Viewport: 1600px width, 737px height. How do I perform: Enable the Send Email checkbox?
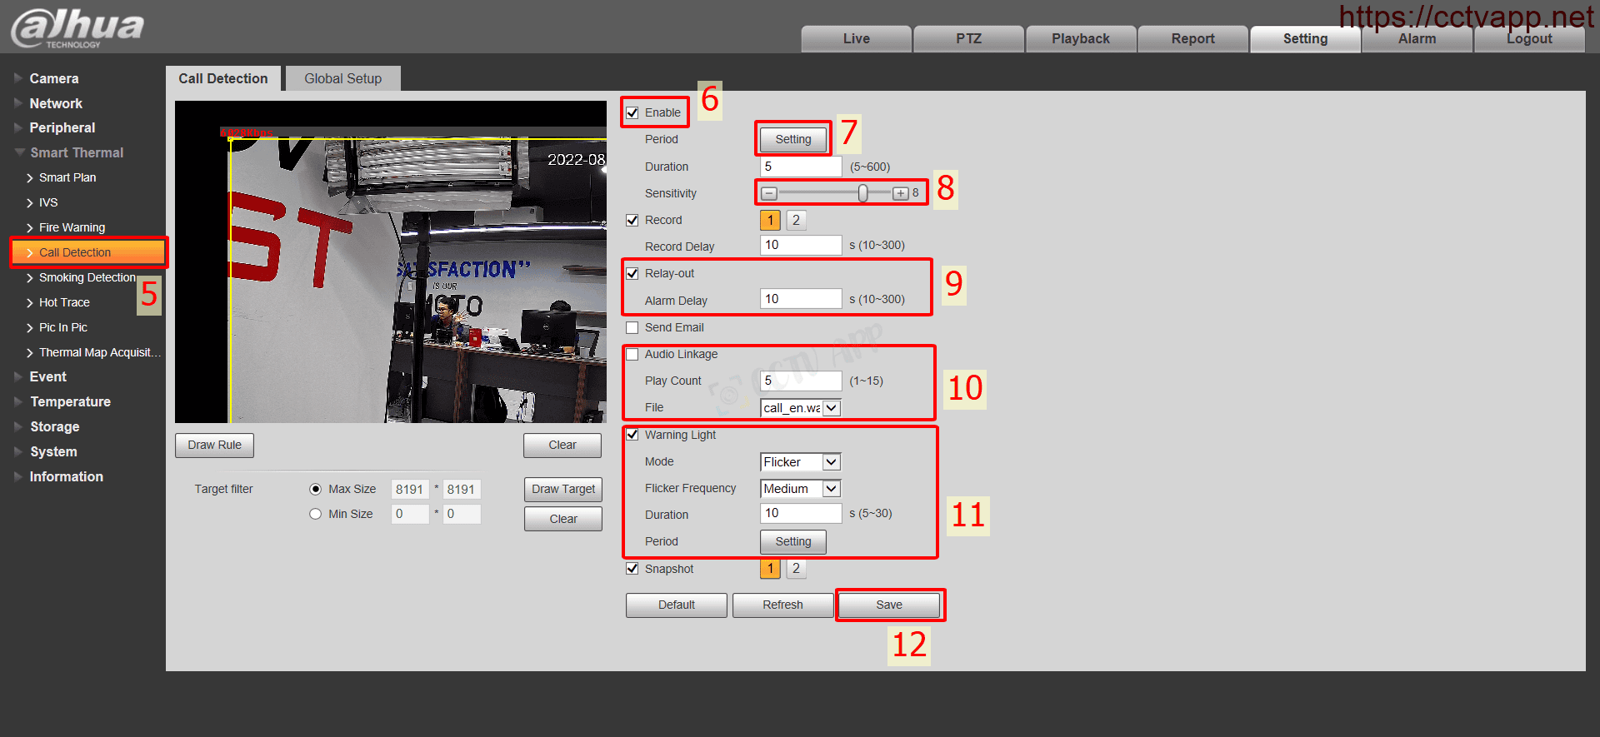(x=632, y=327)
